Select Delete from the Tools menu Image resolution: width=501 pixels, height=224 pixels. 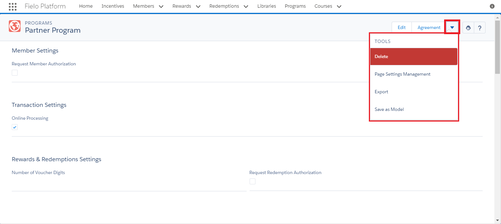[x=414, y=57]
